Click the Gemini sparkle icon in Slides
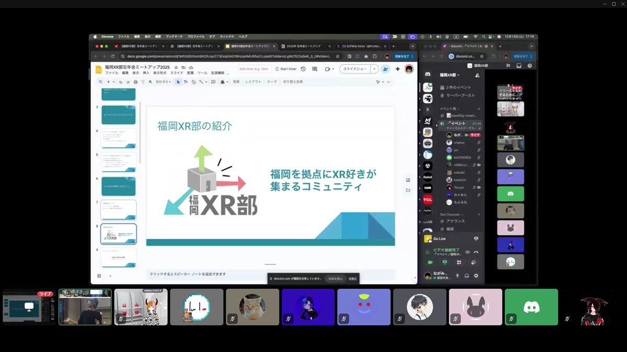Image resolution: width=627 pixels, height=352 pixels. 398,69
